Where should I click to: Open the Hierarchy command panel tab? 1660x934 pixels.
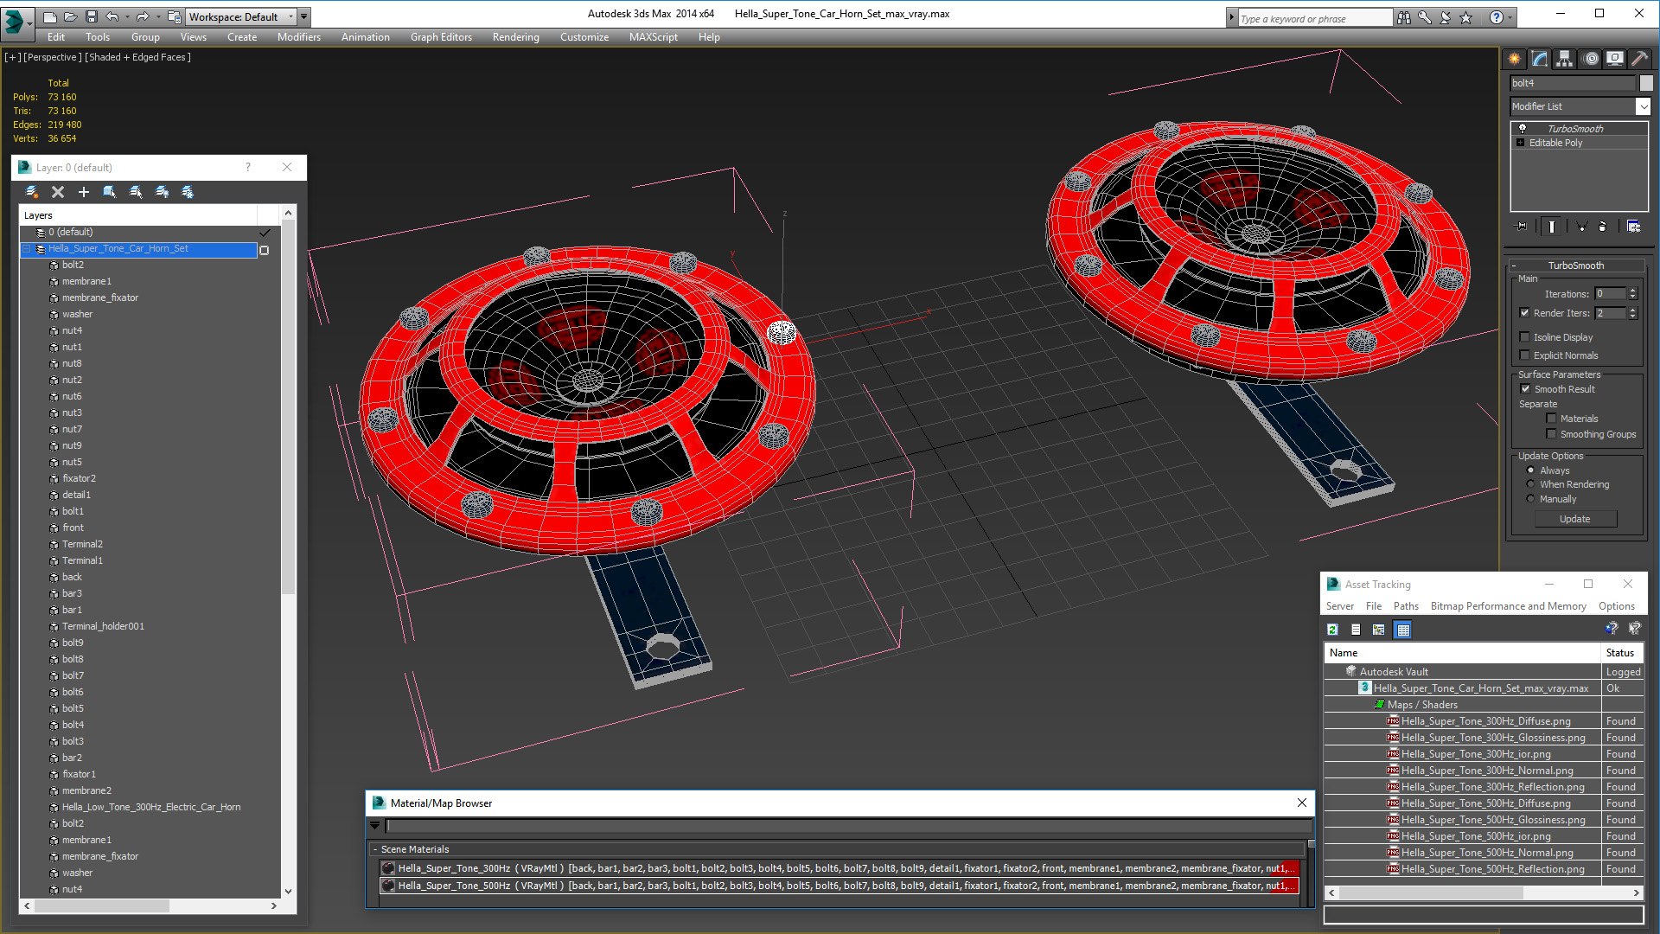(x=1564, y=59)
